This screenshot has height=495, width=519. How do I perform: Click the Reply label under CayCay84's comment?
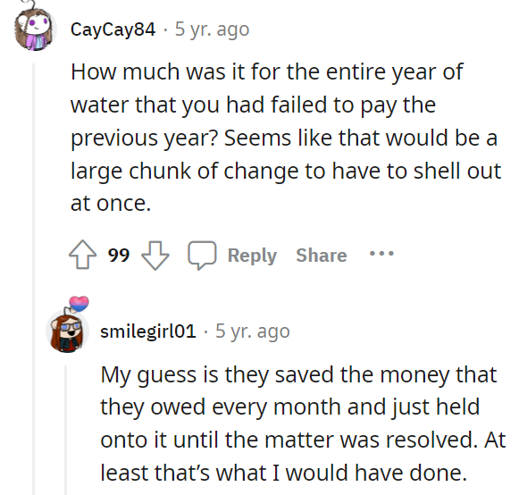tap(252, 256)
